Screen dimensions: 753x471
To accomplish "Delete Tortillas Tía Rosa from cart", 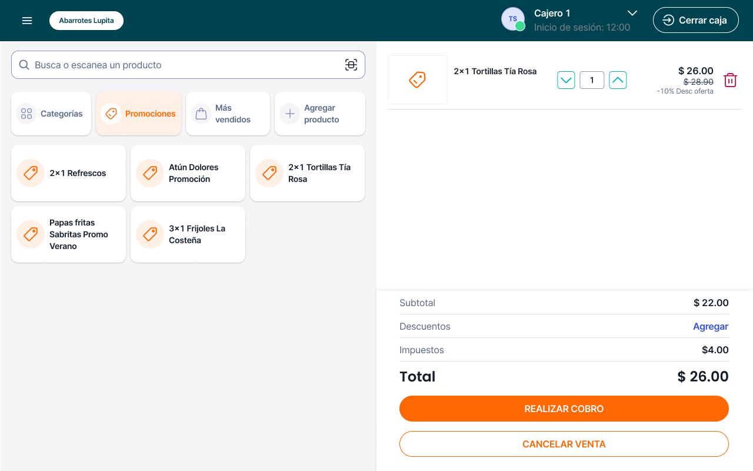I will [730, 80].
